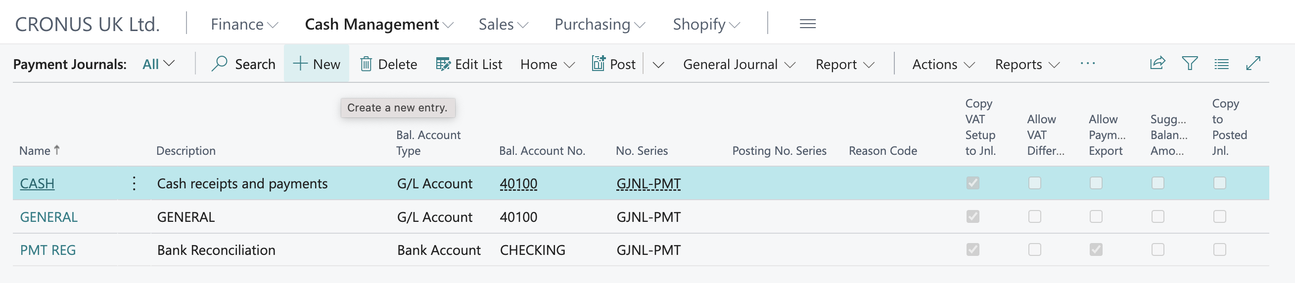Toggle the filter pane funnel icon
The width and height of the screenshot is (1295, 283).
coord(1190,64)
